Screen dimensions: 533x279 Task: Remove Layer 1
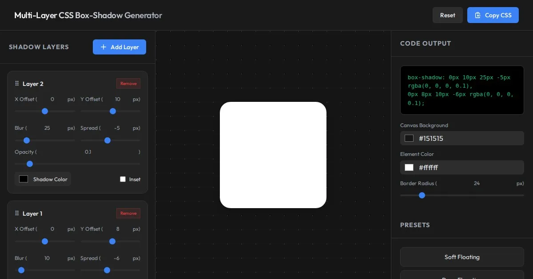[128, 213]
